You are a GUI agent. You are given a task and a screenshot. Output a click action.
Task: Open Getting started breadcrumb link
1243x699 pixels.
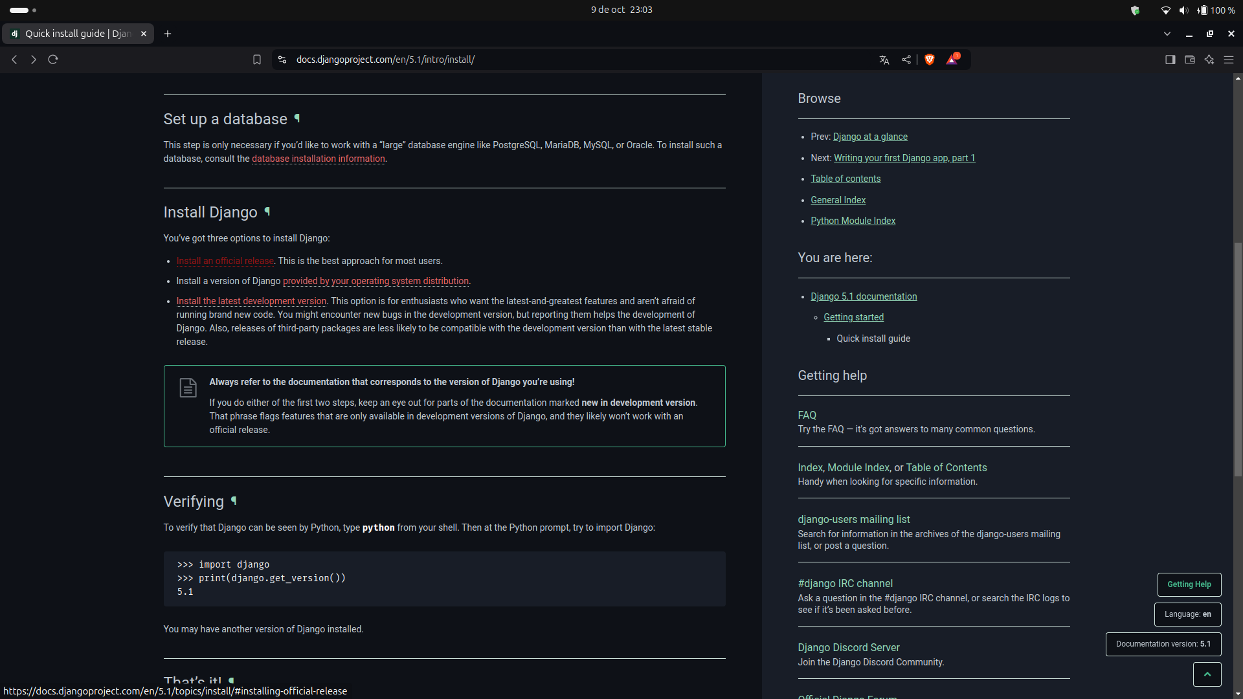coord(853,317)
